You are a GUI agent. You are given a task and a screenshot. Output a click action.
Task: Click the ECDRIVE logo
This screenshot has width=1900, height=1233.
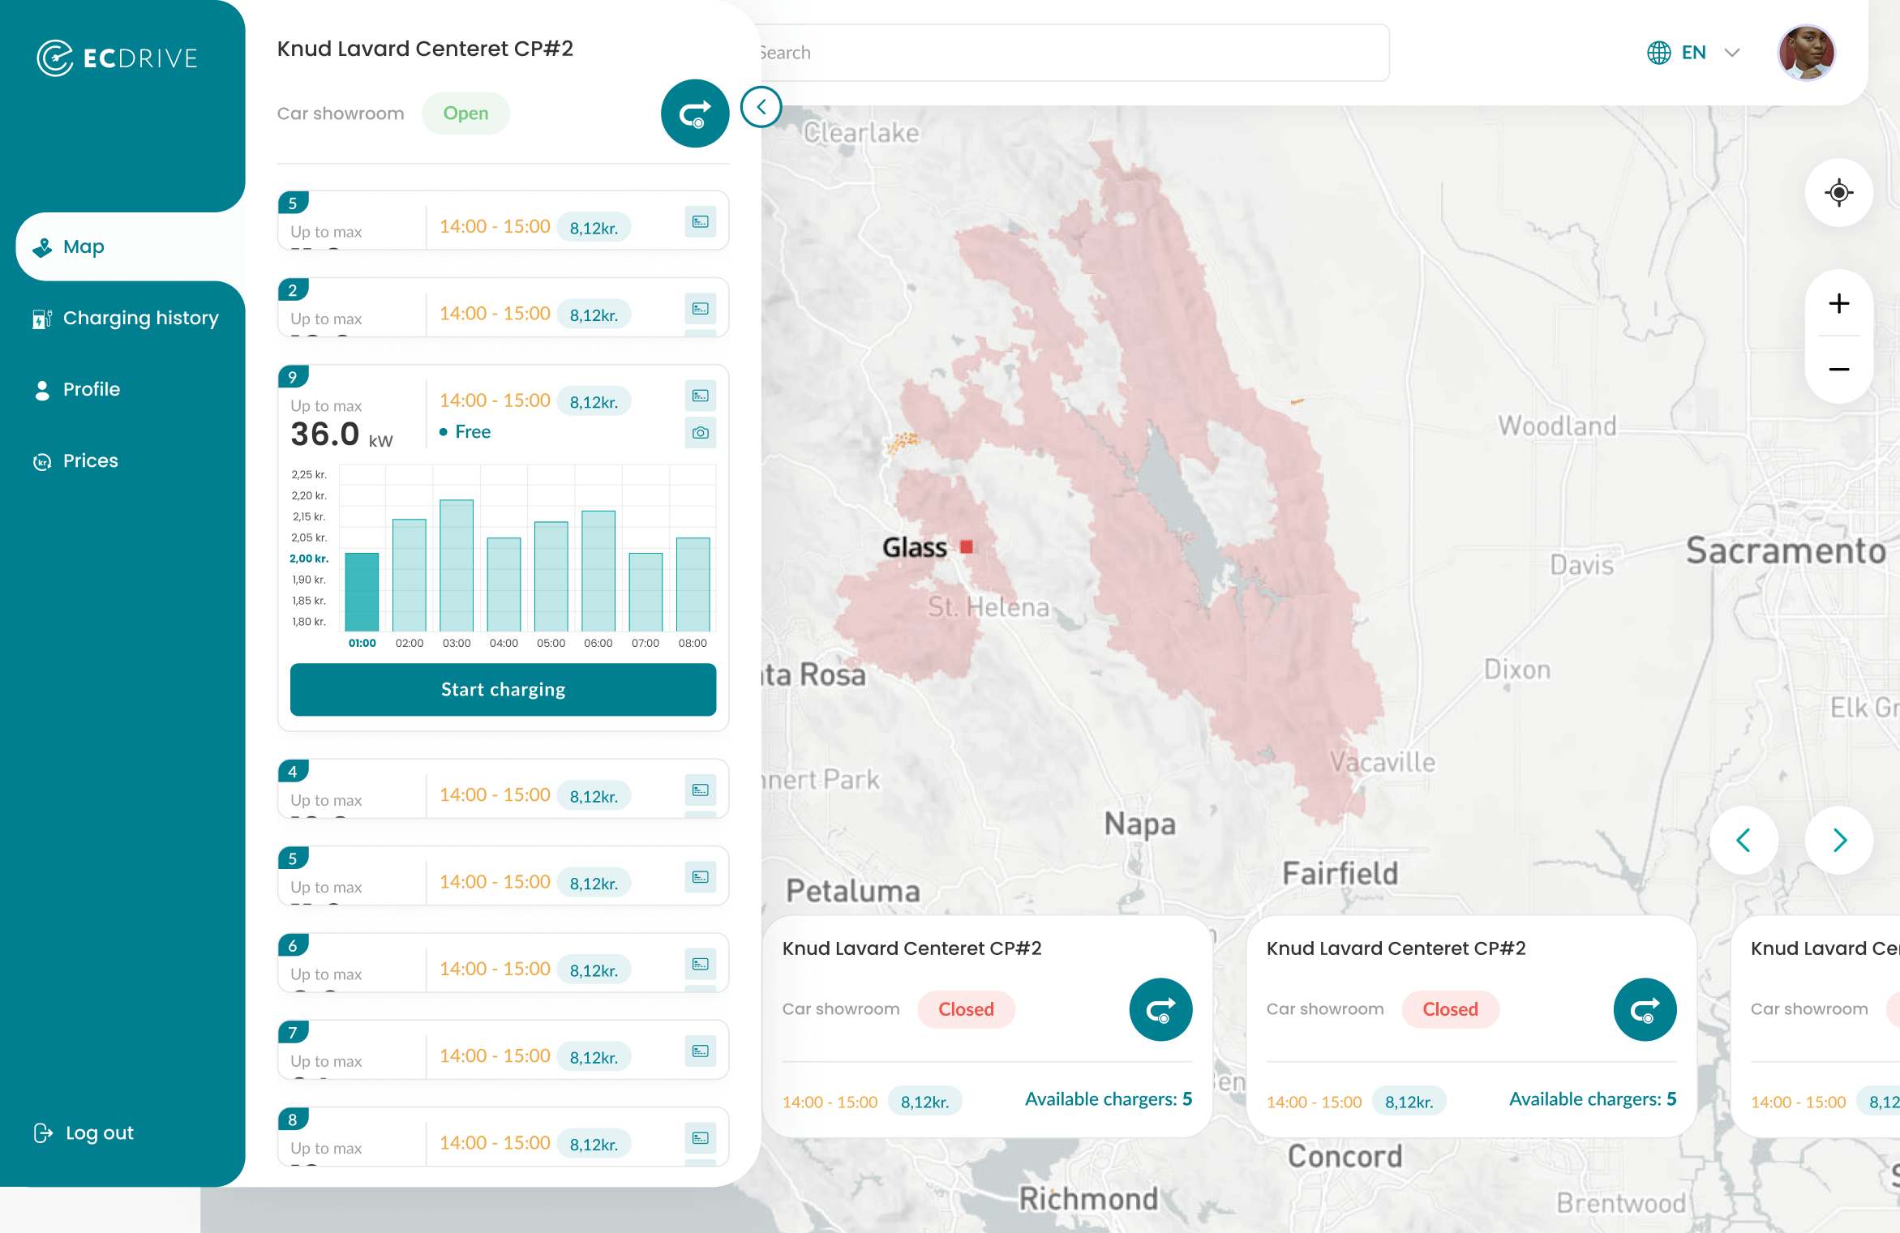point(118,58)
